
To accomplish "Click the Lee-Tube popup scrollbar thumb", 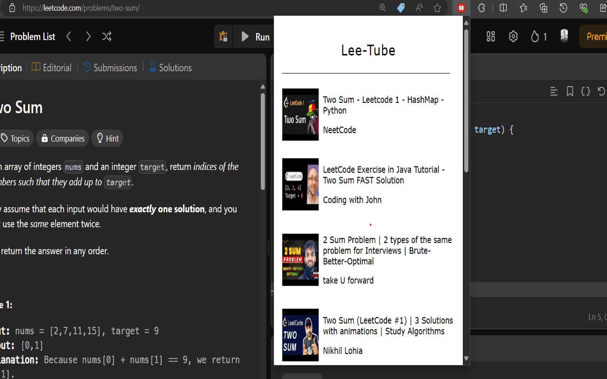I will (x=466, y=101).
